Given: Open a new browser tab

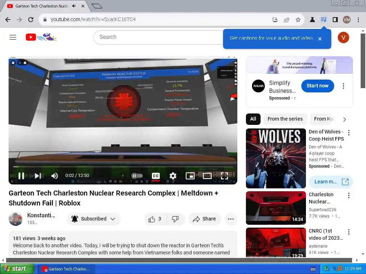Looking at the screenshot, I should point(97,6).
